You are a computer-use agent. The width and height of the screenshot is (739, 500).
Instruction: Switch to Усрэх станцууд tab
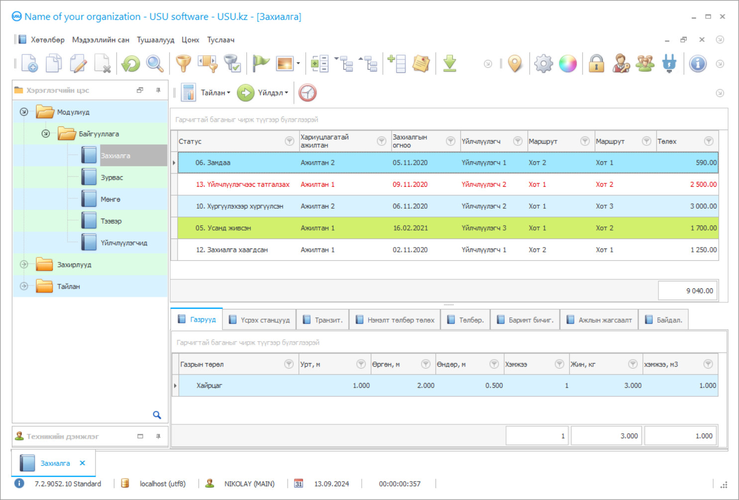259,320
